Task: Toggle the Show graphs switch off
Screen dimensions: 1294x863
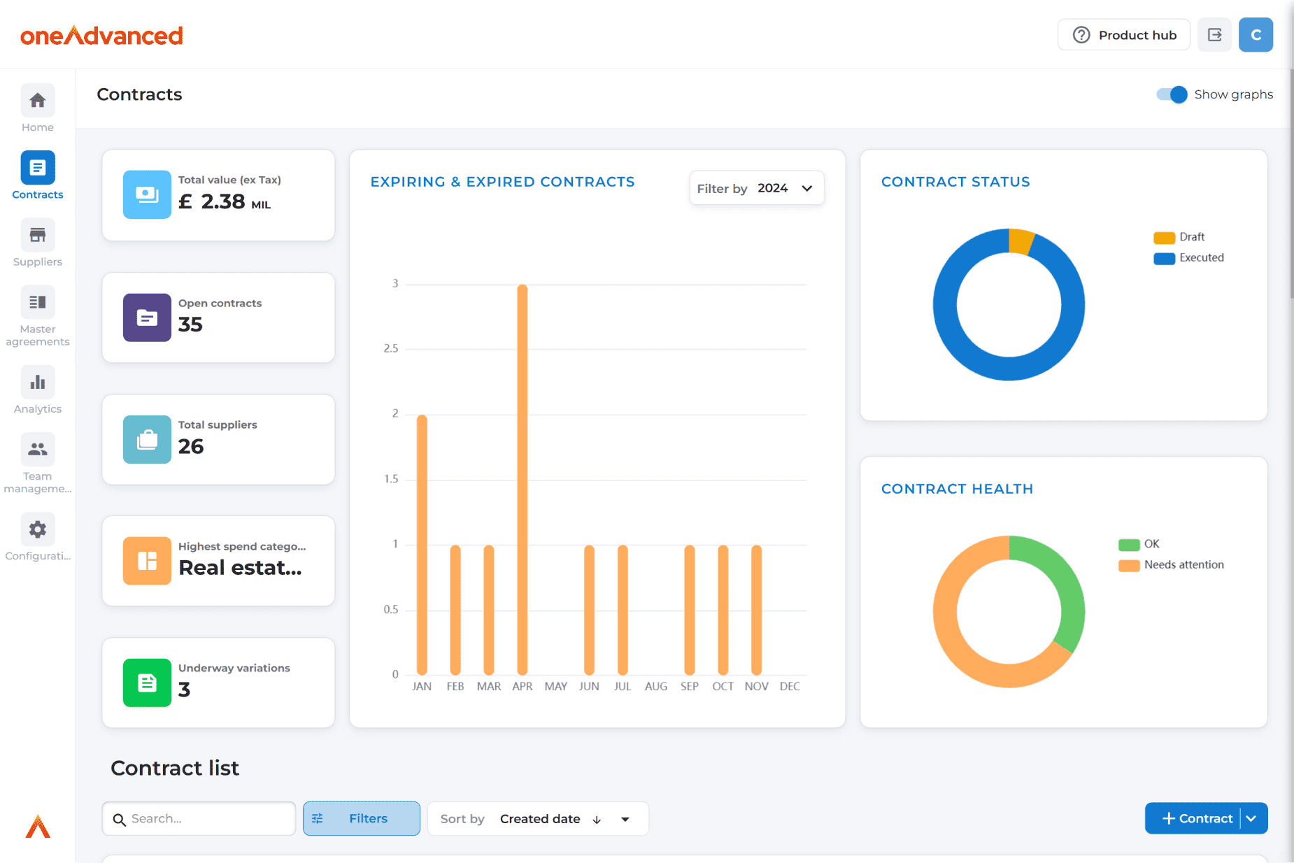Action: tap(1172, 94)
